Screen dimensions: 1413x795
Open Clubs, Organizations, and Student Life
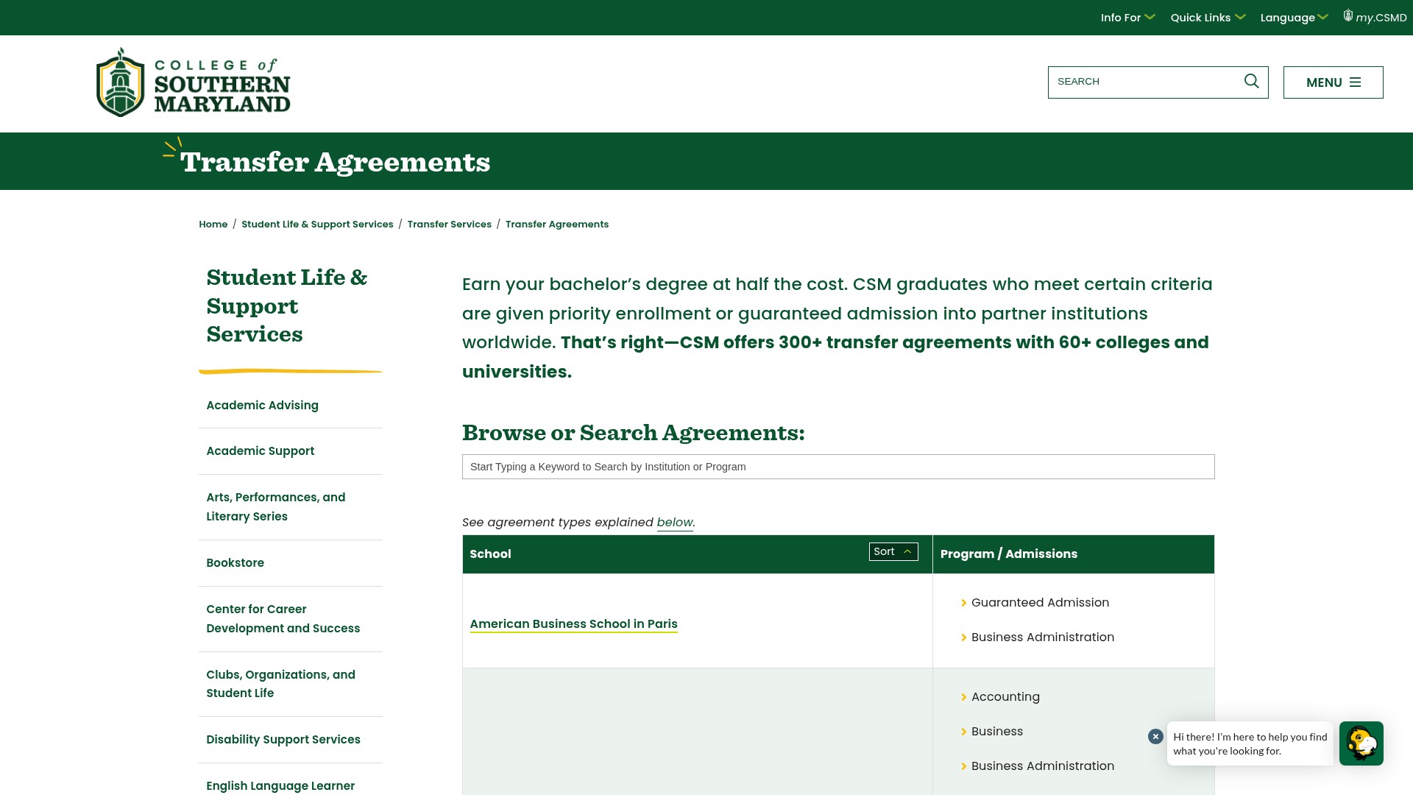coord(280,683)
